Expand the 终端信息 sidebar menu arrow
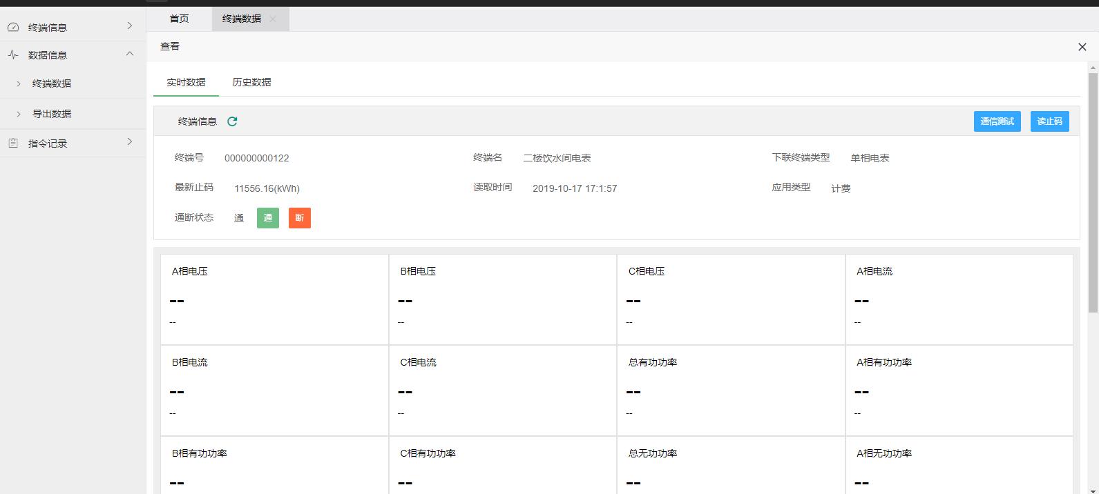 (129, 26)
